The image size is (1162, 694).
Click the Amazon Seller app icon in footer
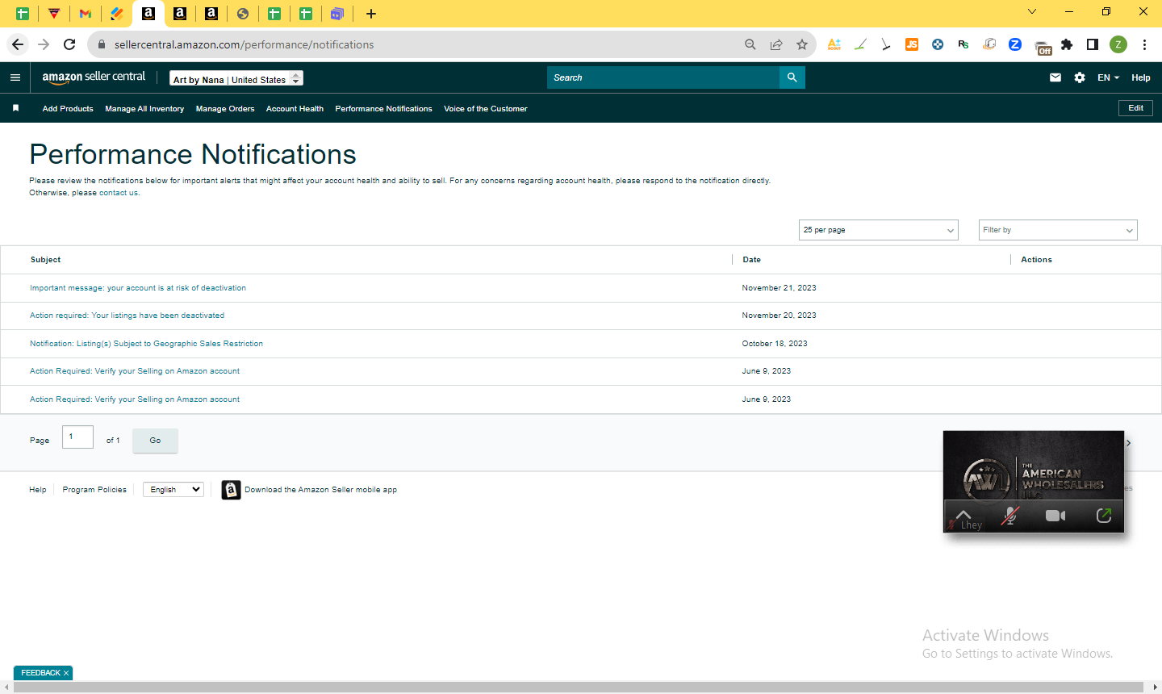point(231,490)
